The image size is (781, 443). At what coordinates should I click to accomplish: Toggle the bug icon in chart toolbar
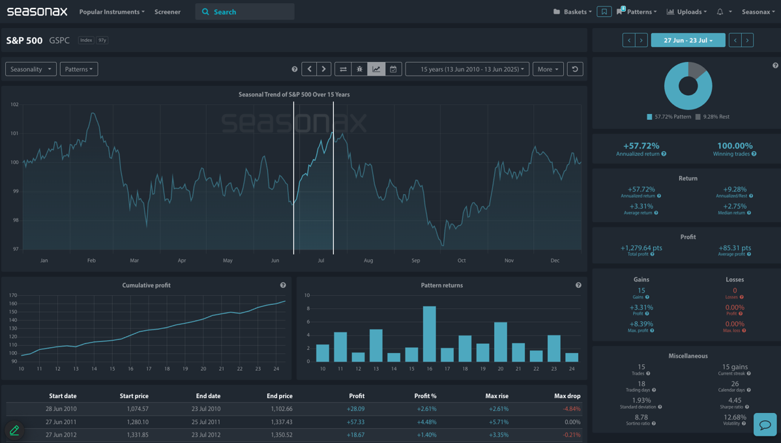coord(360,69)
